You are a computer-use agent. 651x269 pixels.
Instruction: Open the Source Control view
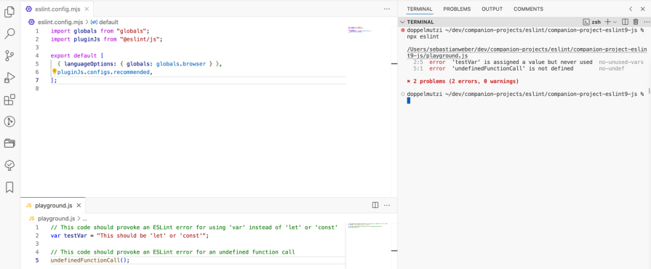tap(9, 56)
